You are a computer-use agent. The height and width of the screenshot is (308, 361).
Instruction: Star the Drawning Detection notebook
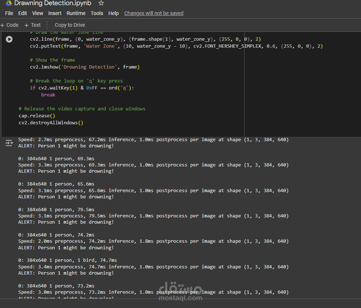[x=101, y=3]
